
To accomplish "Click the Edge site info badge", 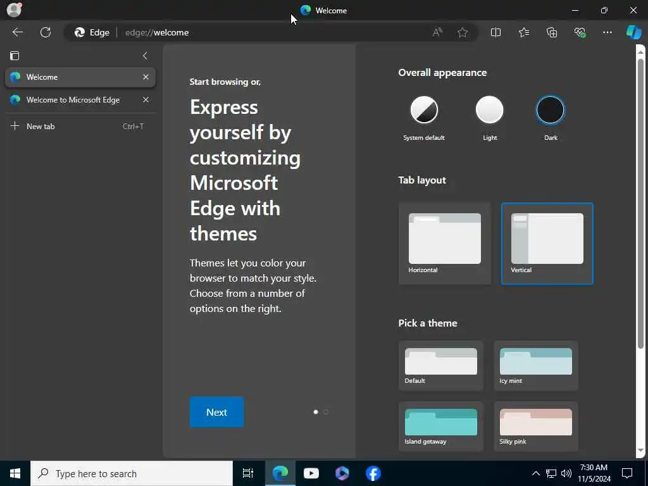I will coord(92,32).
